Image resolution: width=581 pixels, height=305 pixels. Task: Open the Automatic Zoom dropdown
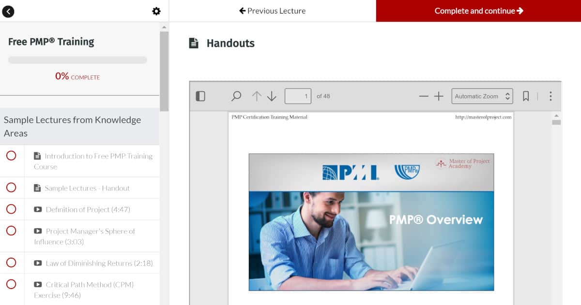pos(482,96)
